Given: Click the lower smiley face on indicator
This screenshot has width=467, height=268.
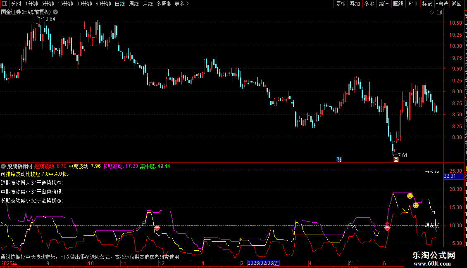Looking at the screenshot, I should coord(416,205).
